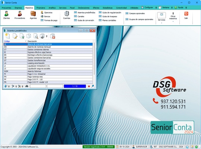The image size is (201, 149).
Task: Select row 'Reintegro efectivo banco/caja'
Action: (48, 55)
